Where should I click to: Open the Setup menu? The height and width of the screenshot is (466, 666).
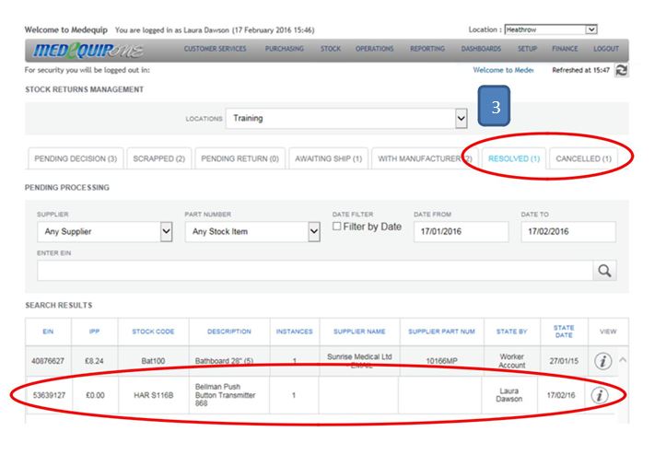[x=527, y=49]
